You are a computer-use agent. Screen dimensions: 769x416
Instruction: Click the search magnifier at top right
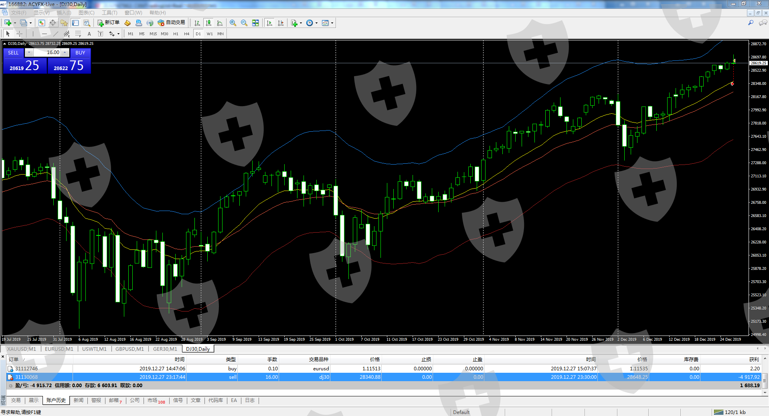(751, 23)
